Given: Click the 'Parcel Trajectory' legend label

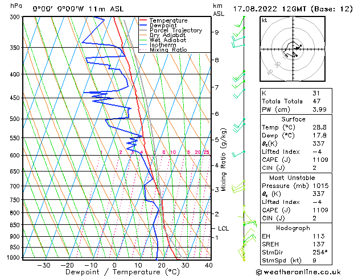Looking at the screenshot, I should pos(176,30).
